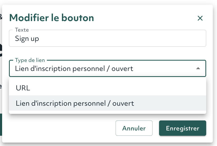Close the Modifier le bouton dialog
This screenshot has width=217, height=146.
click(x=200, y=18)
